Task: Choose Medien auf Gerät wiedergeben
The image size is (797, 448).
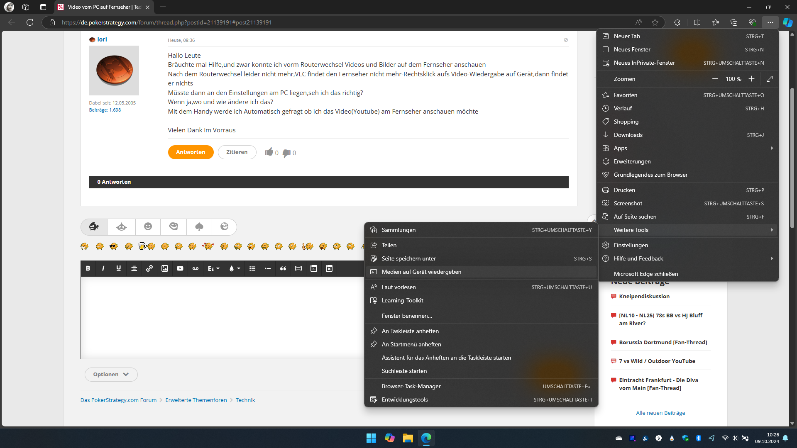Action: point(481,272)
